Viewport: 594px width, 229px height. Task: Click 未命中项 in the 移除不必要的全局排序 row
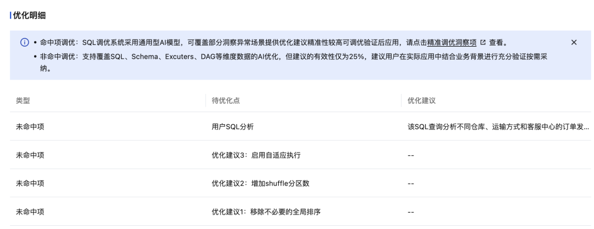(30, 212)
